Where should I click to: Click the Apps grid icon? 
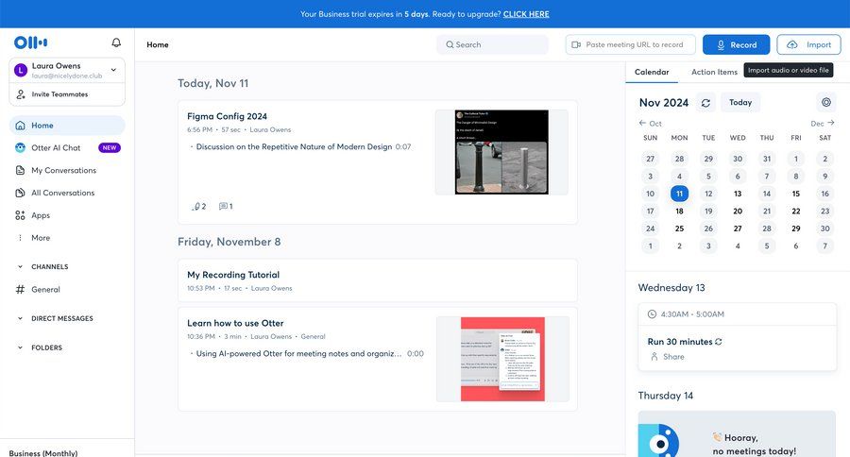tap(20, 215)
